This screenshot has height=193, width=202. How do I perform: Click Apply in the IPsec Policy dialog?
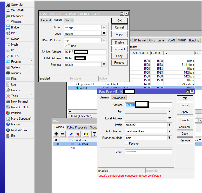tap(119, 34)
